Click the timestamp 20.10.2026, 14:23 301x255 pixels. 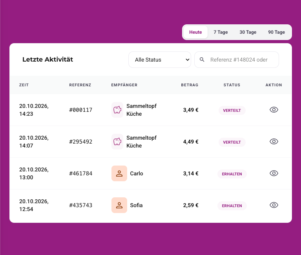pyautogui.click(x=34, y=110)
